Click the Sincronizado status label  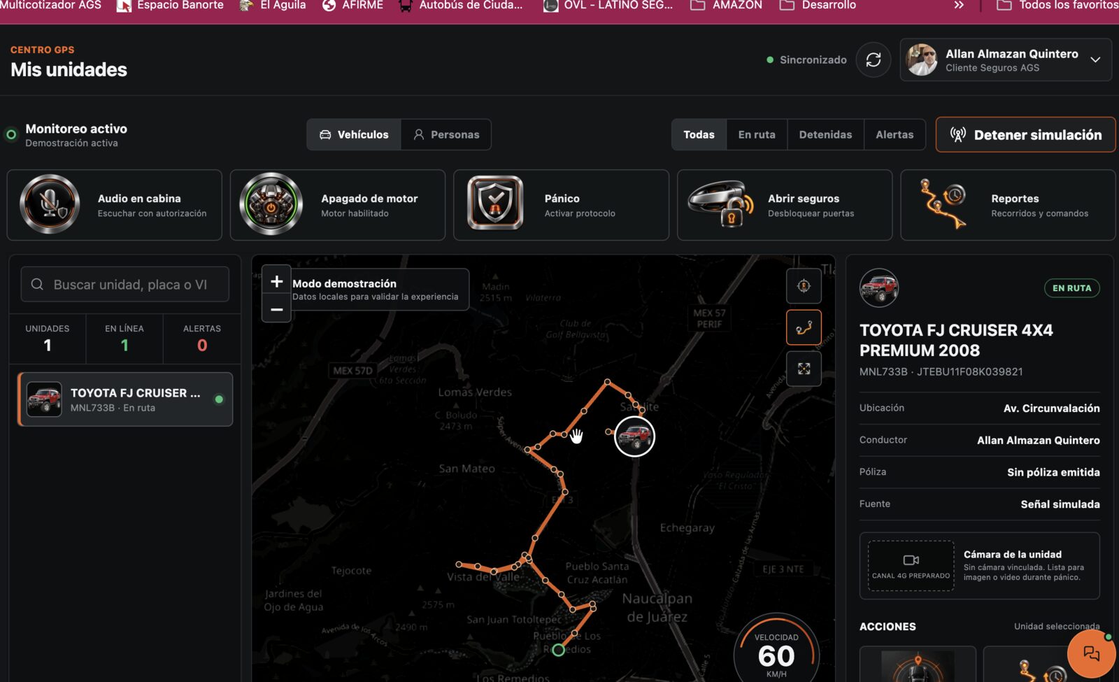tap(806, 60)
